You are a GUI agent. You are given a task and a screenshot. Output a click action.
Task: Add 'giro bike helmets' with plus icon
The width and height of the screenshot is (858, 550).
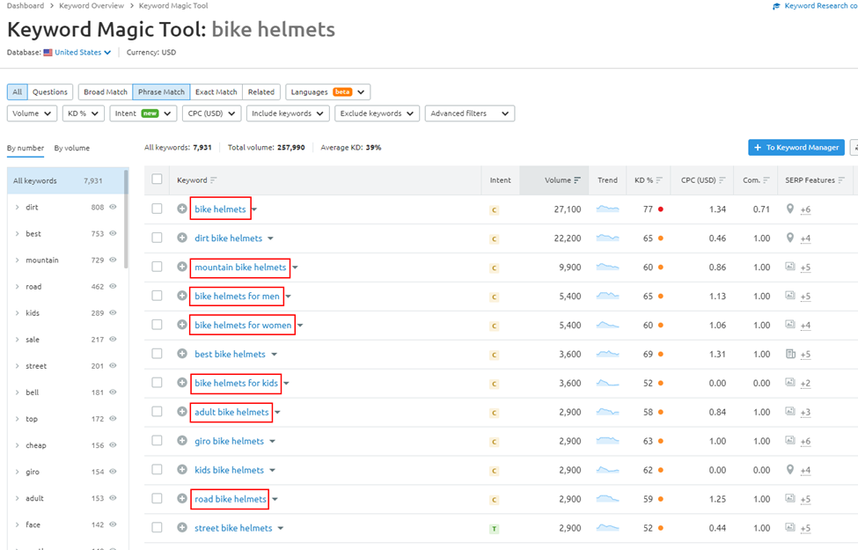[182, 441]
